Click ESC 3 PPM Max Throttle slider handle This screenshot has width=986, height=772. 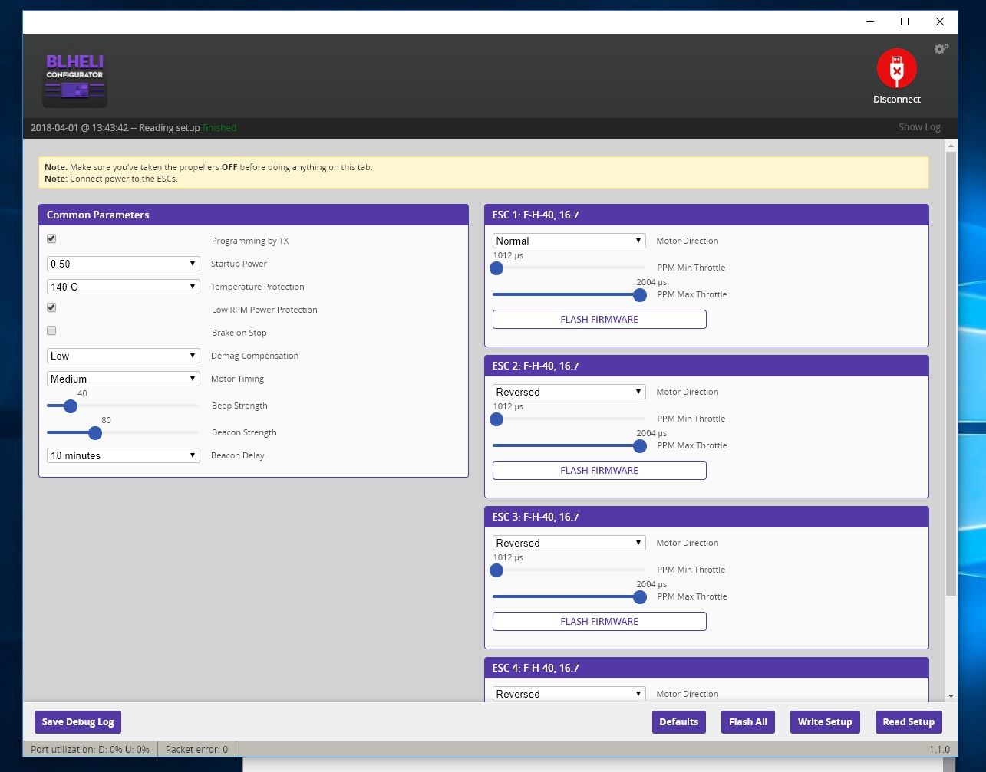click(x=640, y=597)
